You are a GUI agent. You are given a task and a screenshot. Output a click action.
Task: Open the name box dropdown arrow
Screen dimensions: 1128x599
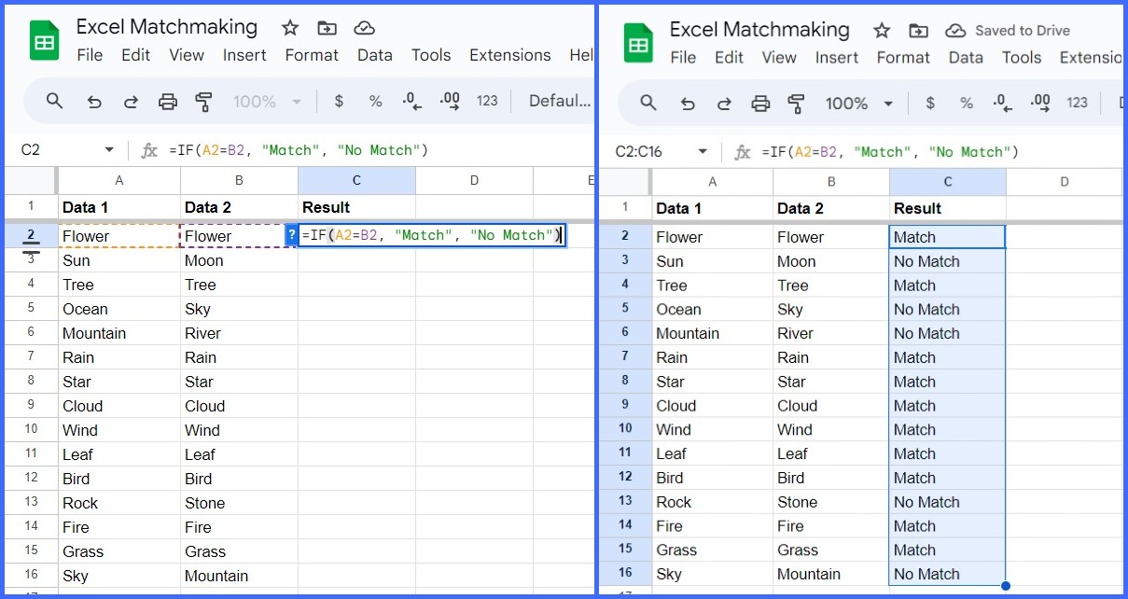[x=108, y=149]
